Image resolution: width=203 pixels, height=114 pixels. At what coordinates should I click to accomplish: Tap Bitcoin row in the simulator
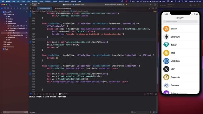point(180,29)
